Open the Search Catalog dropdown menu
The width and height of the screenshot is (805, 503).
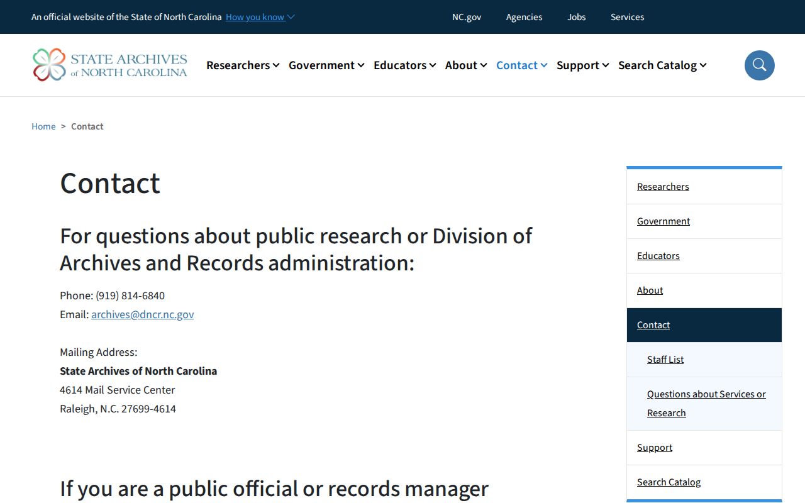click(x=662, y=65)
